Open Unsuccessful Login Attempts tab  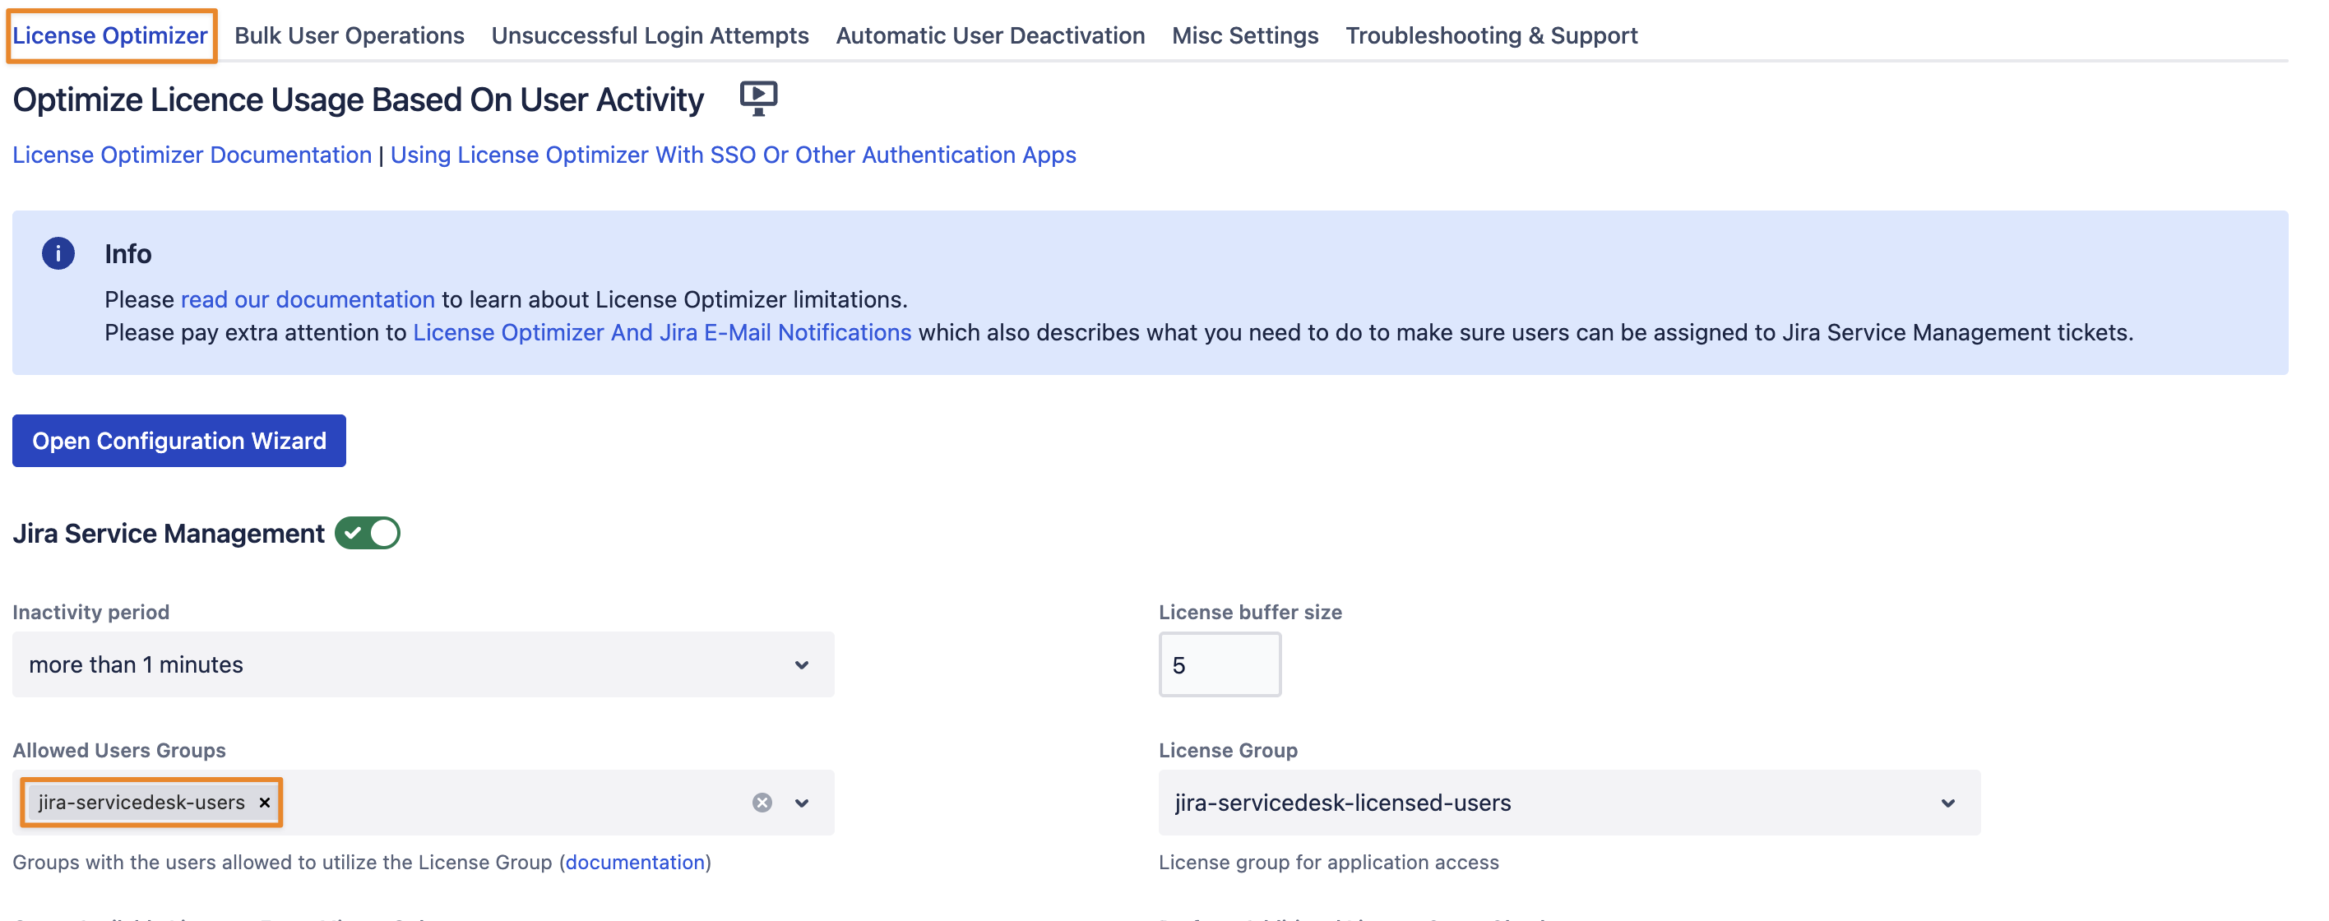pyautogui.click(x=650, y=35)
